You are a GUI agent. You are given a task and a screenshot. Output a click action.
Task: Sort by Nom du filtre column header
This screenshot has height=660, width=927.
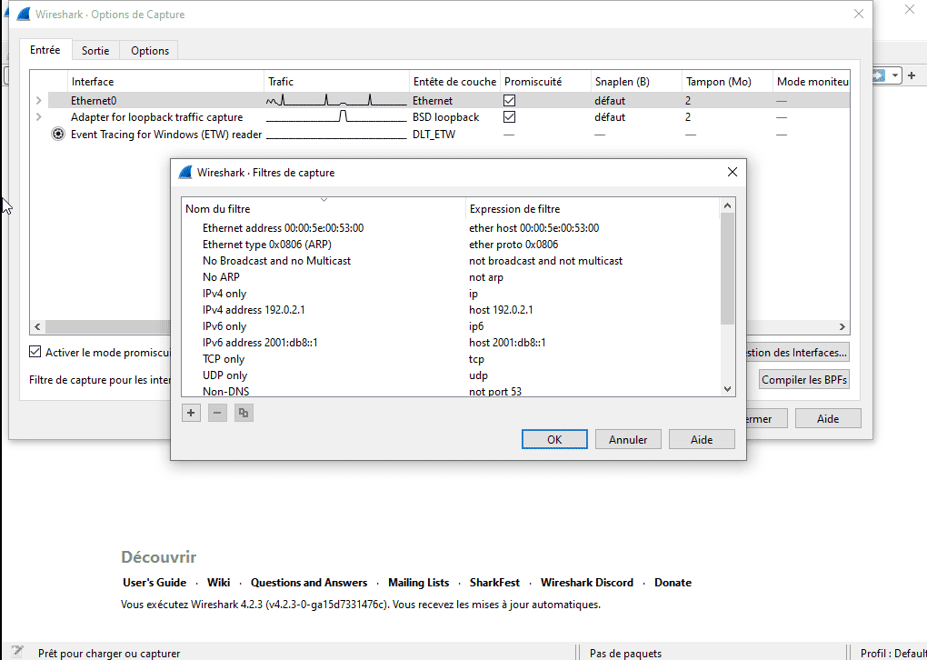(324, 209)
